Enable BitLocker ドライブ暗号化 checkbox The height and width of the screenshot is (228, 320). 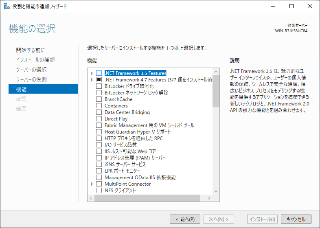(x=99, y=86)
